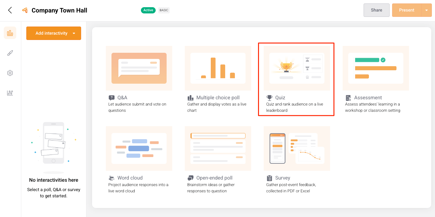435x217 pixels.
Task: Click the Survey clipboard icon
Action: point(269,178)
